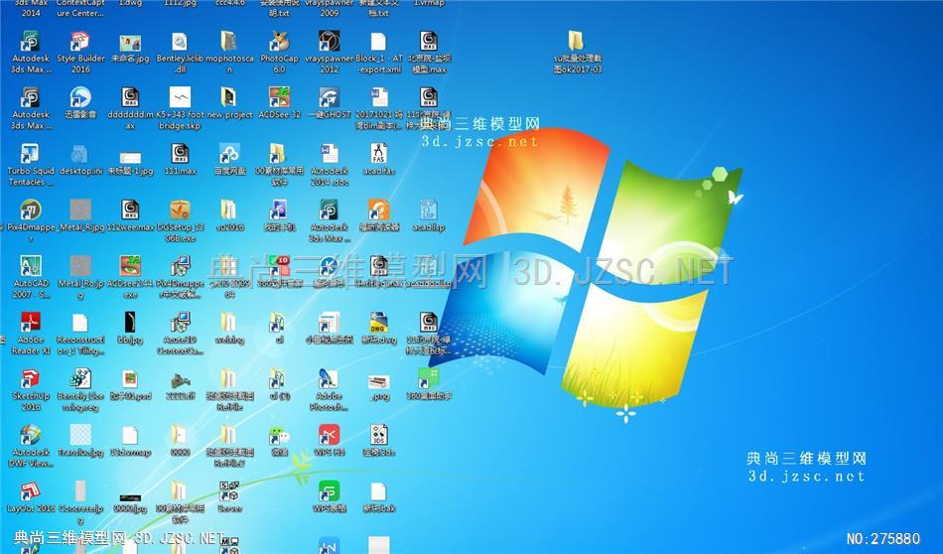This screenshot has height=554, width=943.
Task: Open the 新块.dwg drawing file
Action: (378, 323)
